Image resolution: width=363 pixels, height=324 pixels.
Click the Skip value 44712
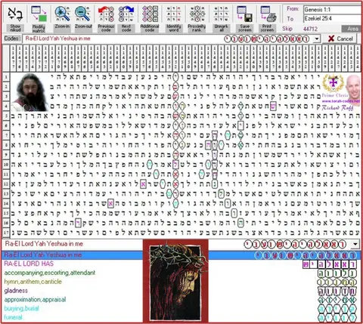click(x=310, y=29)
